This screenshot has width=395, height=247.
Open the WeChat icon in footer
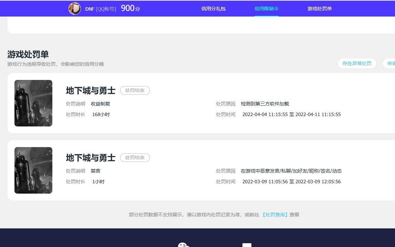click(184, 245)
